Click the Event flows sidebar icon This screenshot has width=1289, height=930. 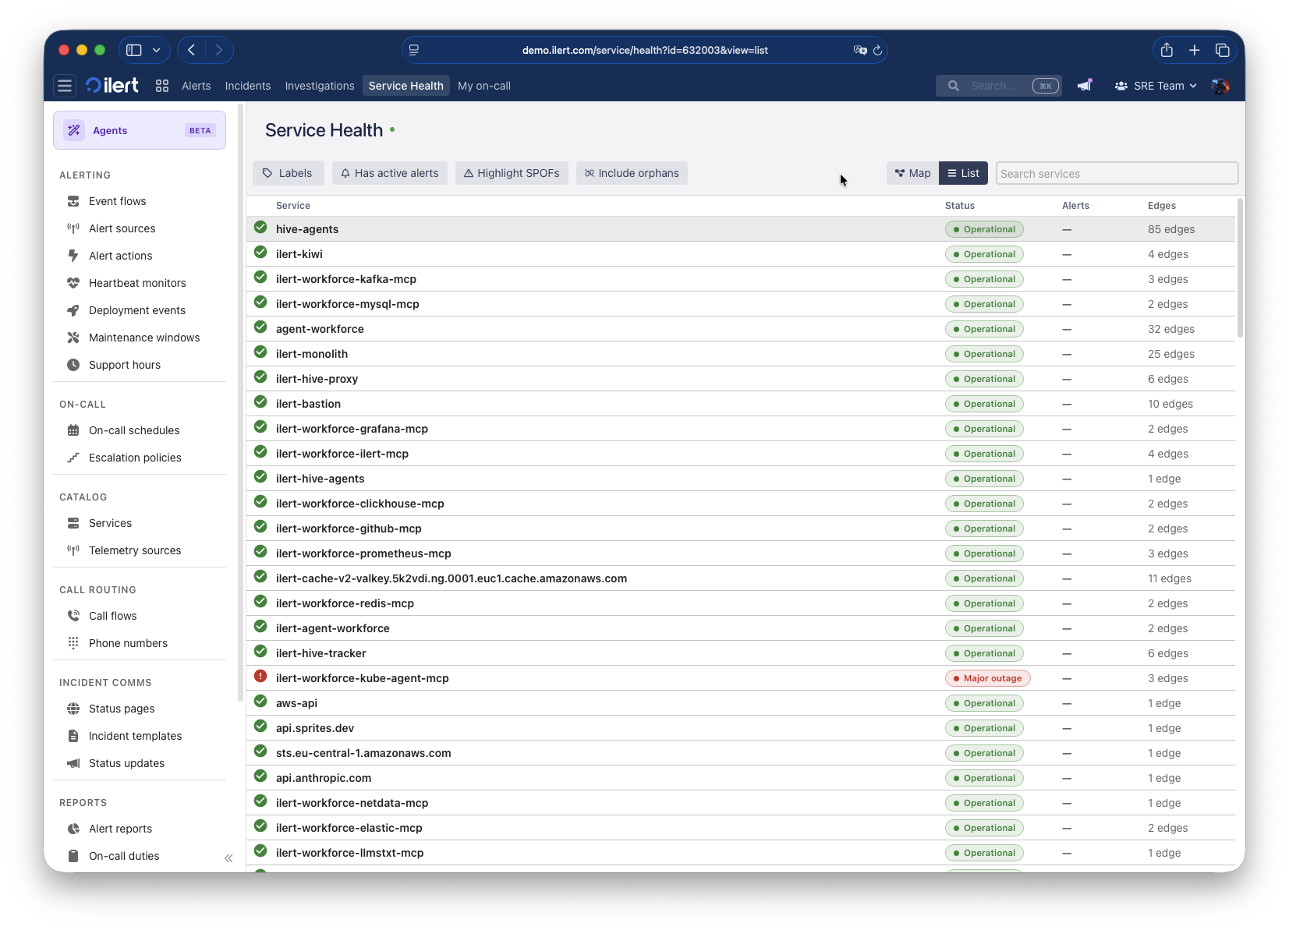pyautogui.click(x=73, y=201)
